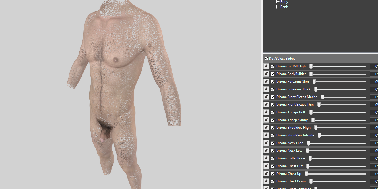This screenshot has width=378, height=189.
Task: Click the edit pencil icon for Dizona Neck High
Action: (x=266, y=143)
